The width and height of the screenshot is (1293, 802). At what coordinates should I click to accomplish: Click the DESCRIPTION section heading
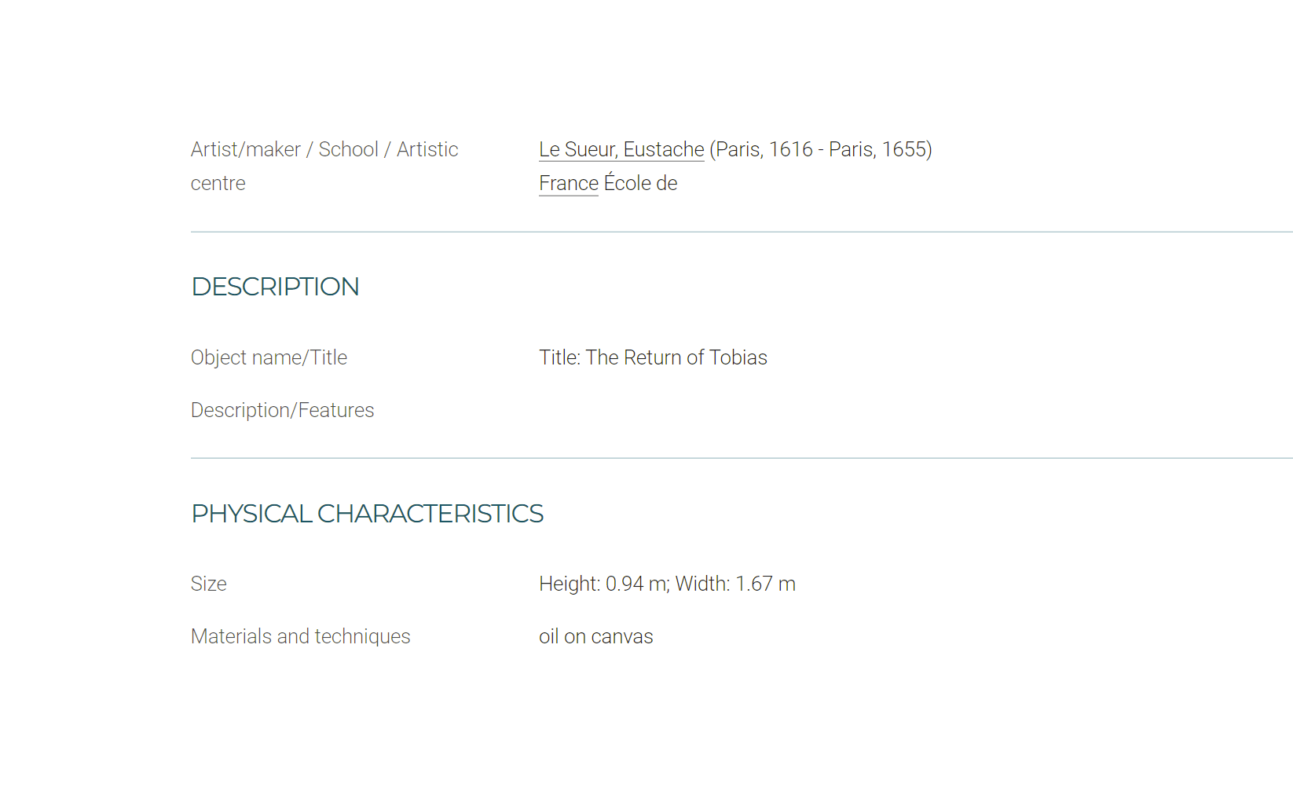click(x=275, y=287)
